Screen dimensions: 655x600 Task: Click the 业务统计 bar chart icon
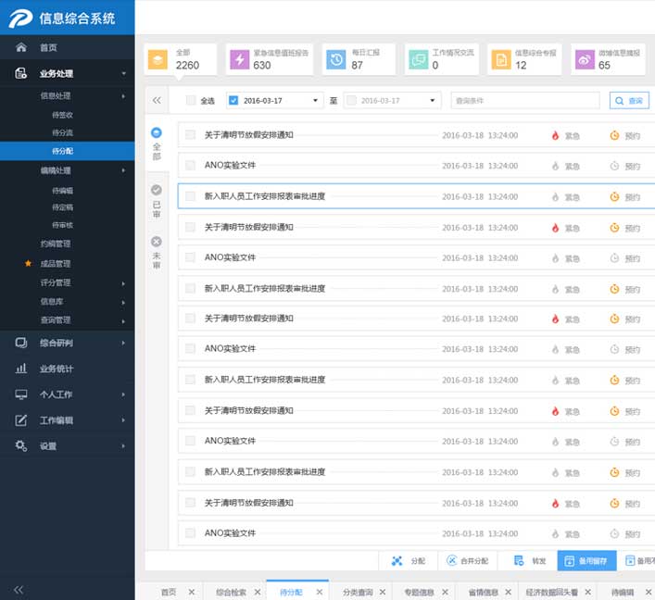point(21,369)
